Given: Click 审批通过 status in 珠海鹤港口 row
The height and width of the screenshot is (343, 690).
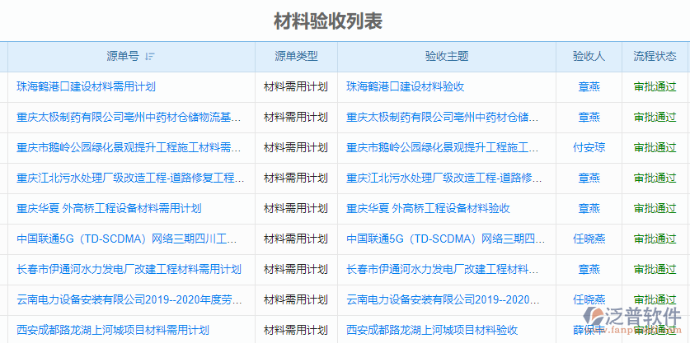Looking at the screenshot, I should point(655,86).
